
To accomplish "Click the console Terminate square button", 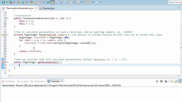I will 157,81.
